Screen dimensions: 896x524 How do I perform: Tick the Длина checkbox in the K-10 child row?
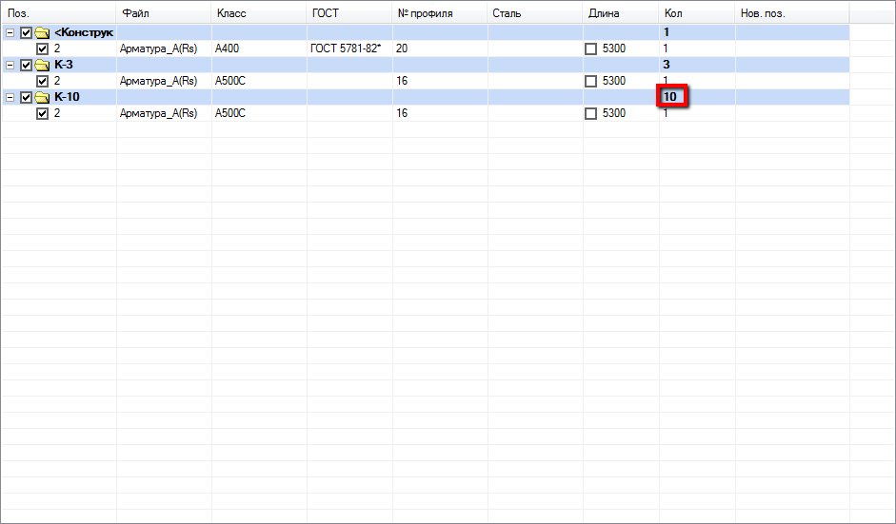tap(590, 113)
